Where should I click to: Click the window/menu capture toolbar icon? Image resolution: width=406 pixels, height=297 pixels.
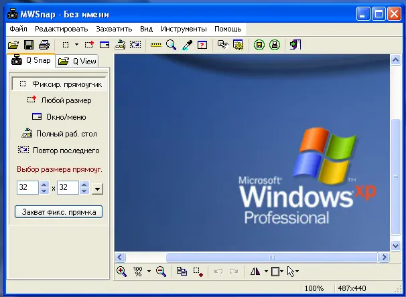click(105, 45)
